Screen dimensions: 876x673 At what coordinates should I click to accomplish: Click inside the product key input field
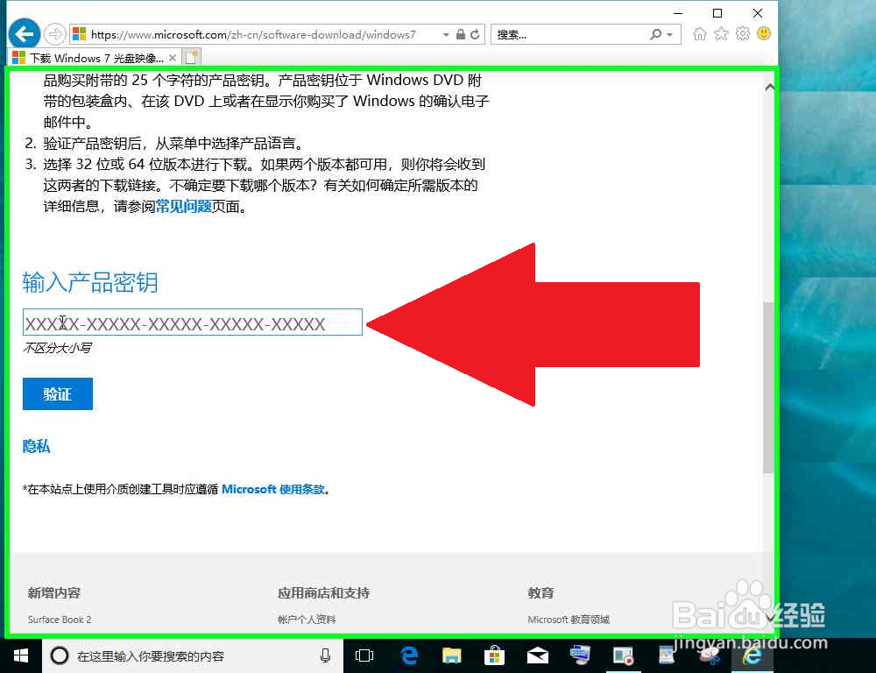pos(192,322)
